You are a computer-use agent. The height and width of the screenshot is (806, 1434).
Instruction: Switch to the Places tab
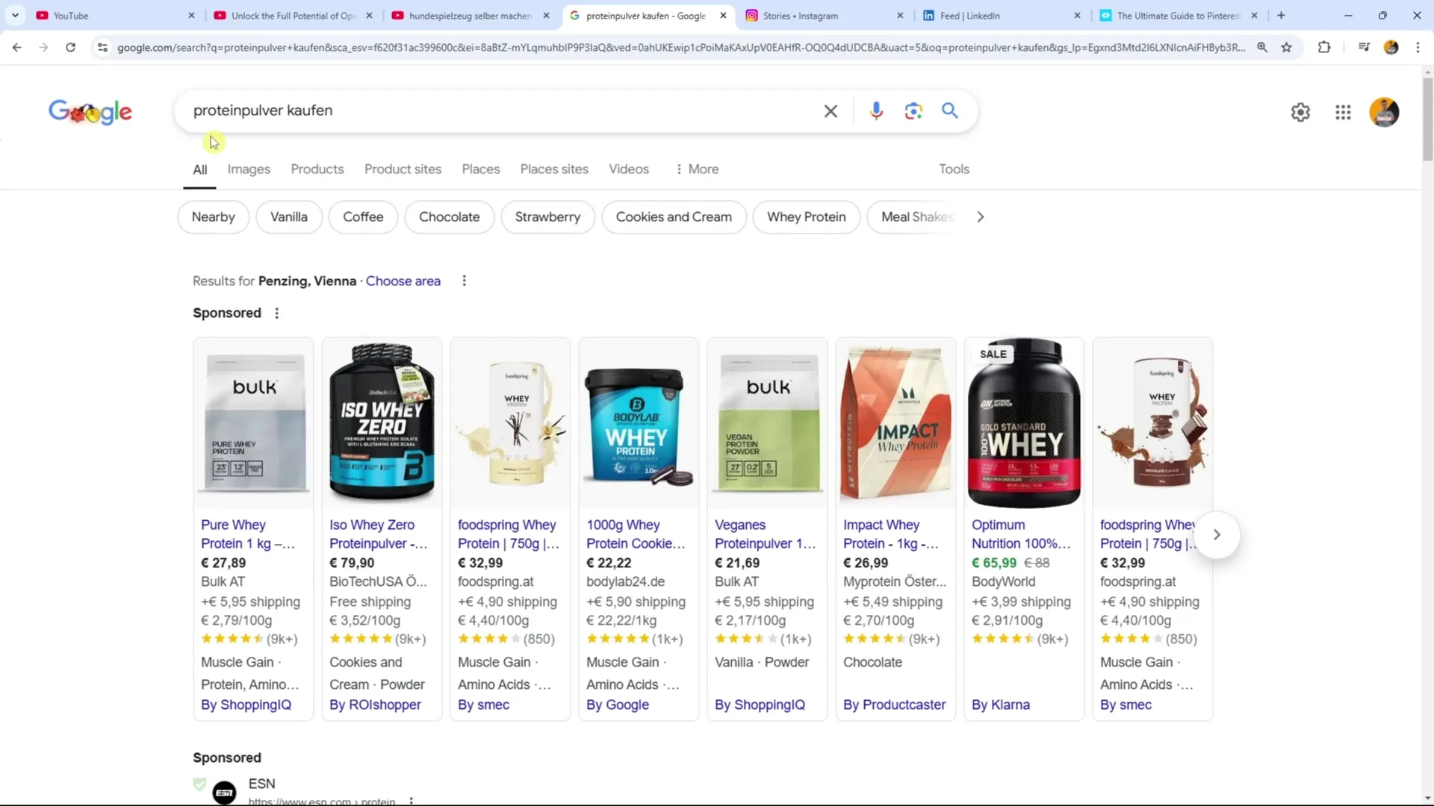coord(480,169)
